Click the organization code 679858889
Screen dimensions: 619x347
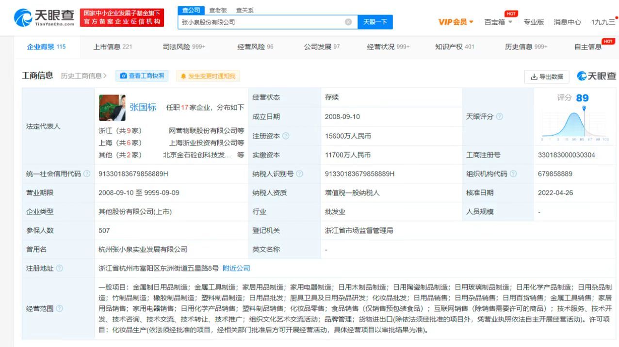click(555, 173)
